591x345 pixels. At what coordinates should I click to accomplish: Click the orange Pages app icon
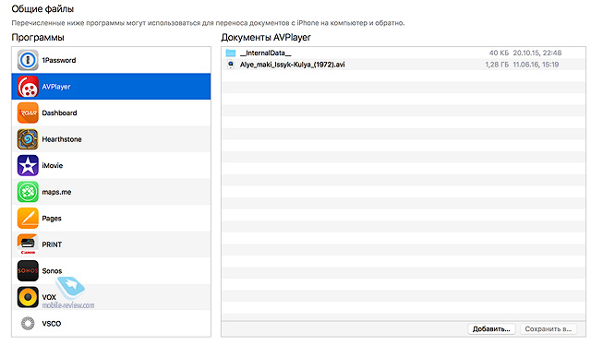28,219
